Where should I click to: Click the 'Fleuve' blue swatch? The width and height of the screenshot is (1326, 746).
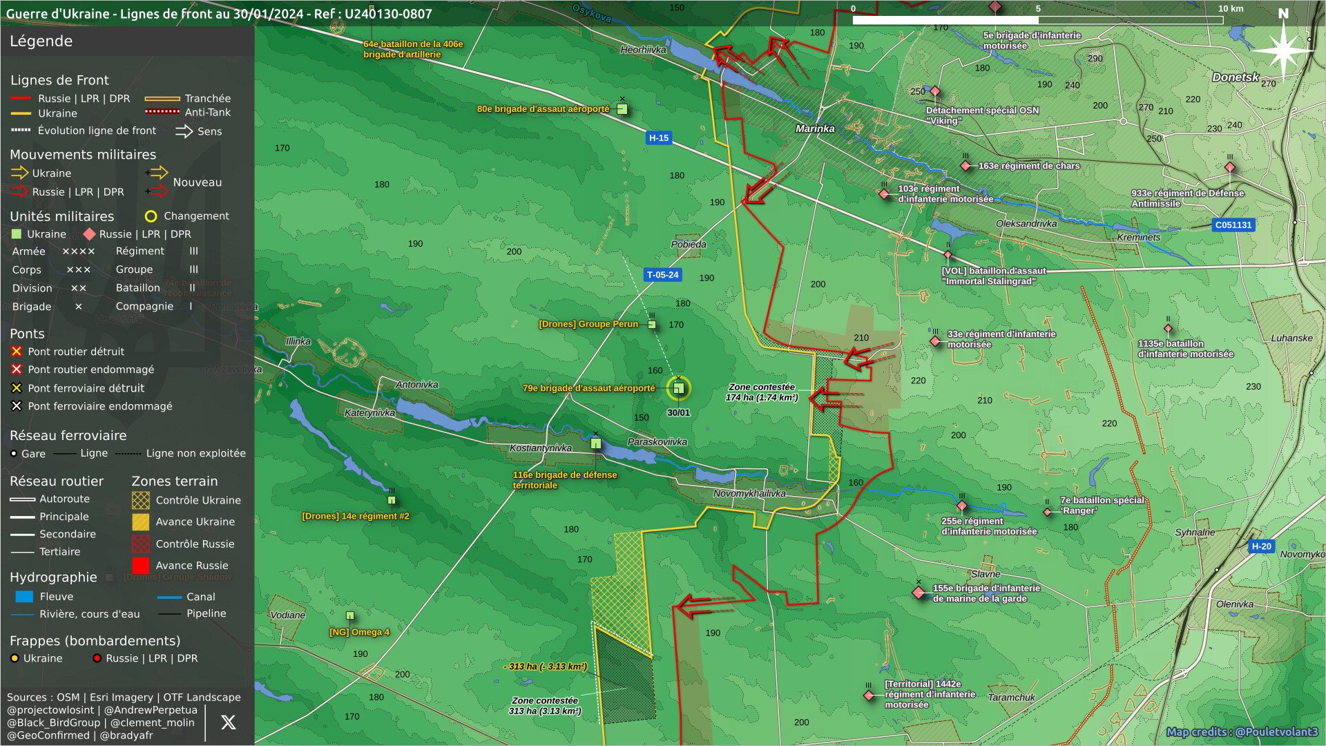coord(24,597)
